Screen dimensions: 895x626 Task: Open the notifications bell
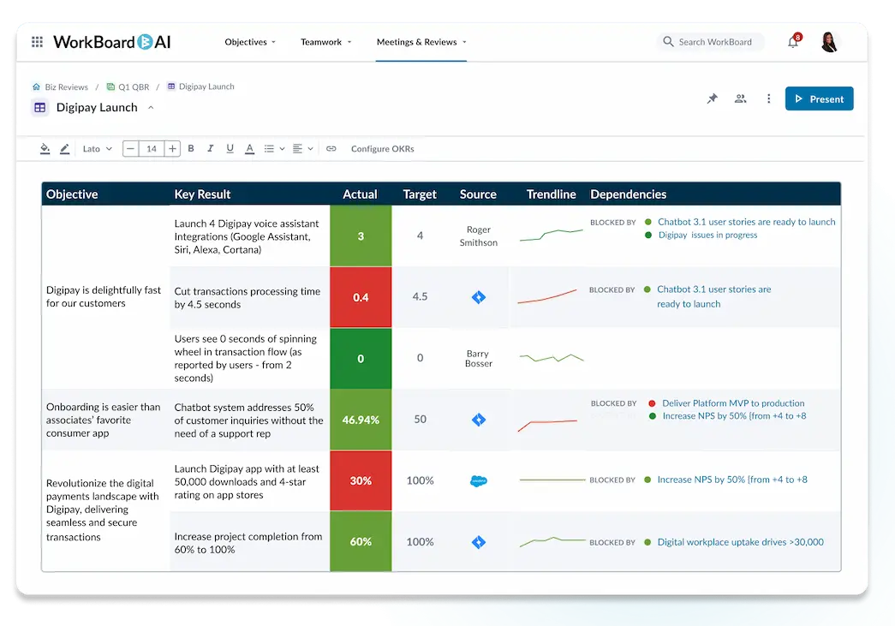[x=792, y=41]
